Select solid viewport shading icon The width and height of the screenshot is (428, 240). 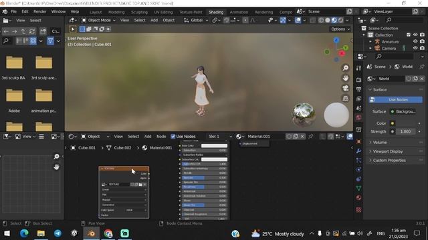coord(328,20)
